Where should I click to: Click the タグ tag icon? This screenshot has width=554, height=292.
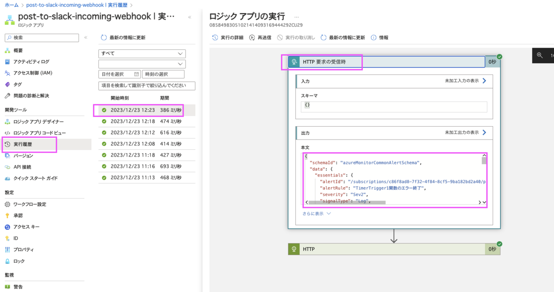click(x=7, y=85)
